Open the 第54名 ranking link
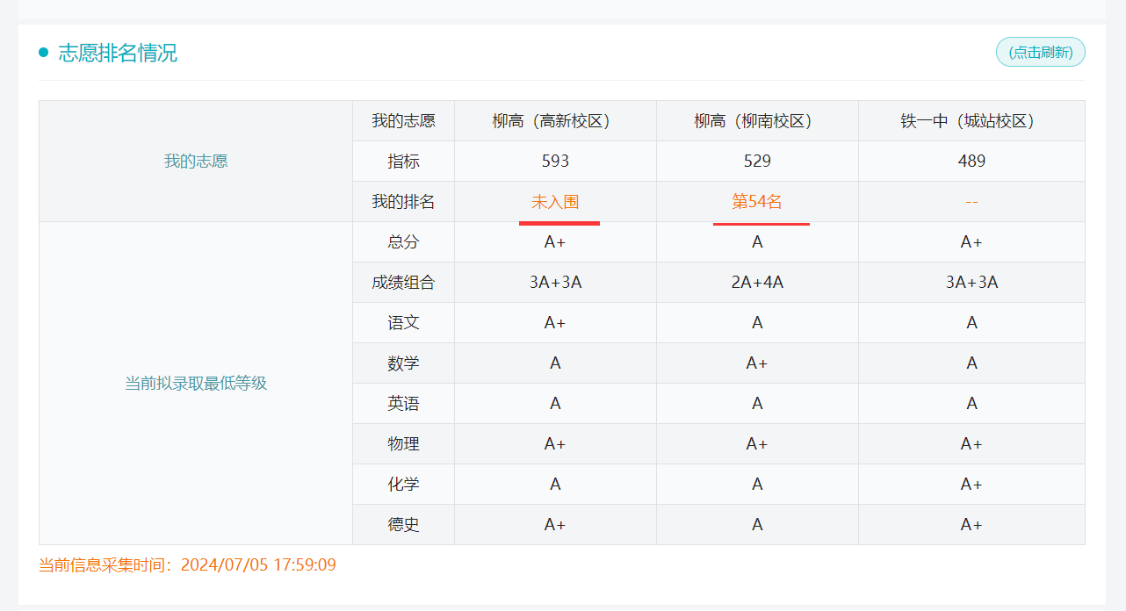 pos(757,202)
